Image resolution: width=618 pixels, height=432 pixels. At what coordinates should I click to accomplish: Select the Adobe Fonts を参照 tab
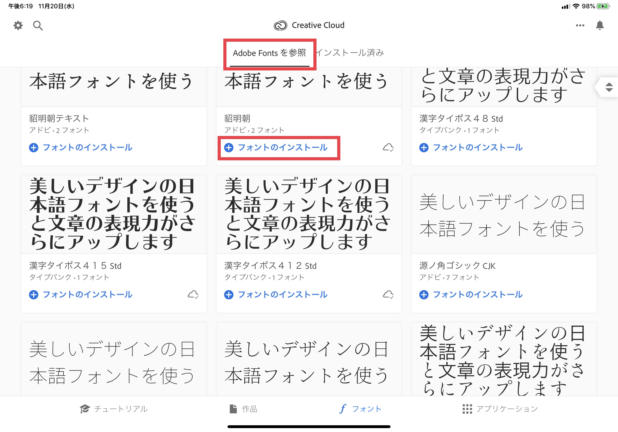coord(269,53)
